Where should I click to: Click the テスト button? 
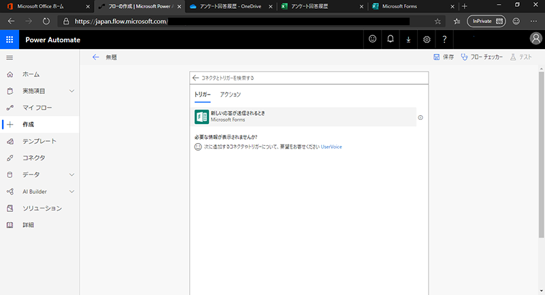click(x=521, y=57)
